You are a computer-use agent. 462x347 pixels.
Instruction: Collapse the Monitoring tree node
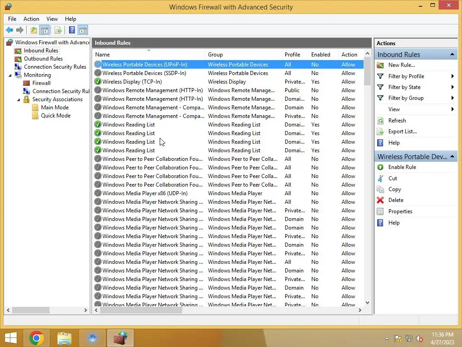(x=10, y=75)
